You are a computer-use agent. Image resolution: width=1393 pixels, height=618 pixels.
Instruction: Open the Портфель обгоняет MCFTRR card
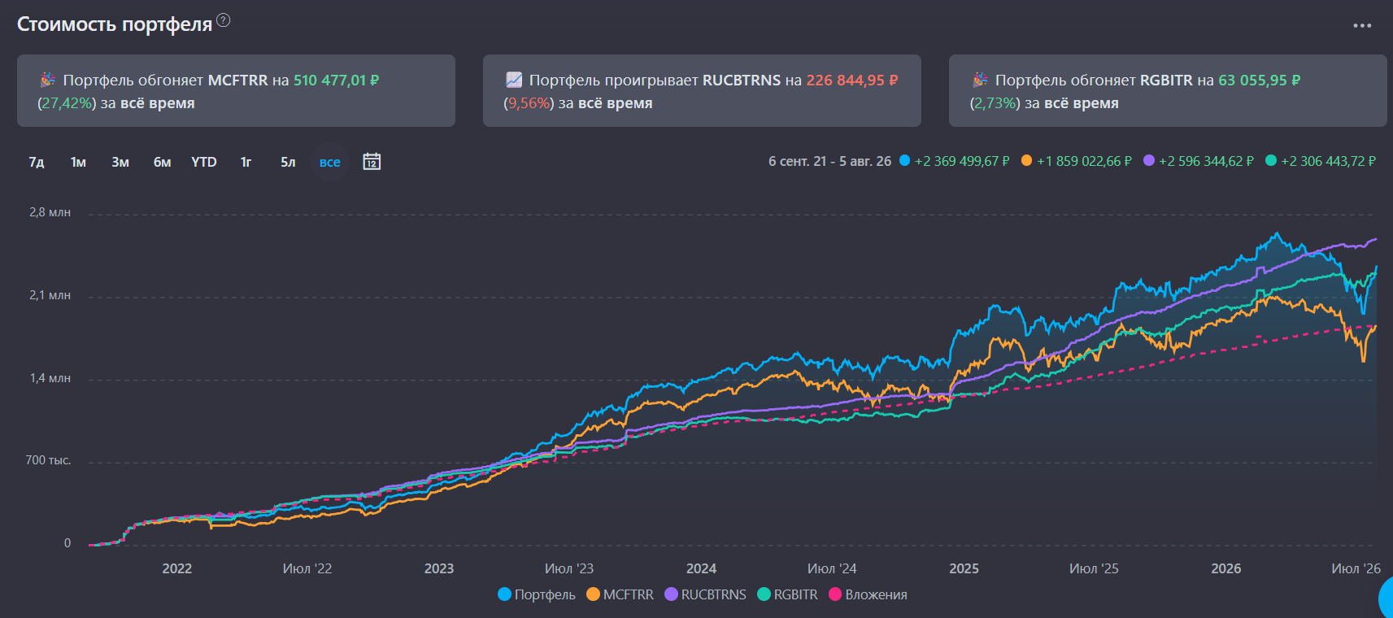pos(236,90)
